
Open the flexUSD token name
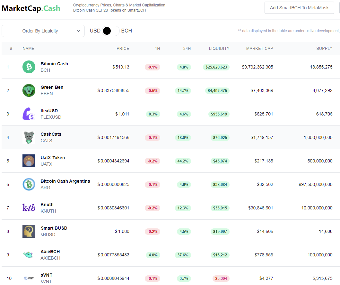[x=49, y=111]
